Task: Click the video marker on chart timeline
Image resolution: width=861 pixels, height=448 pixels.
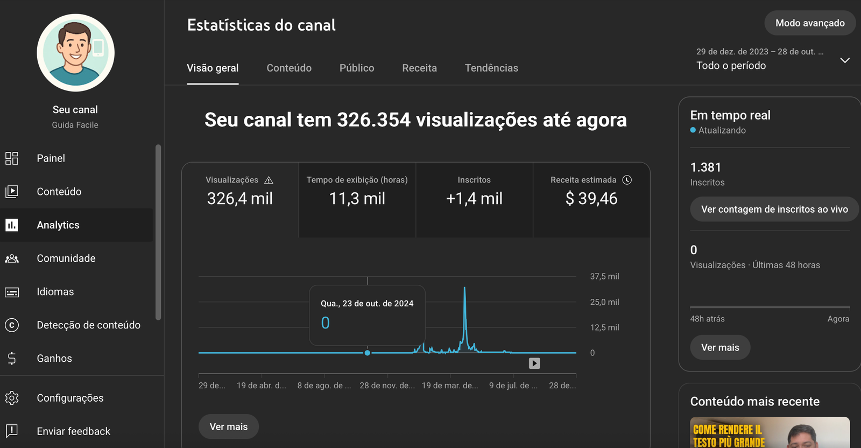Action: point(534,363)
